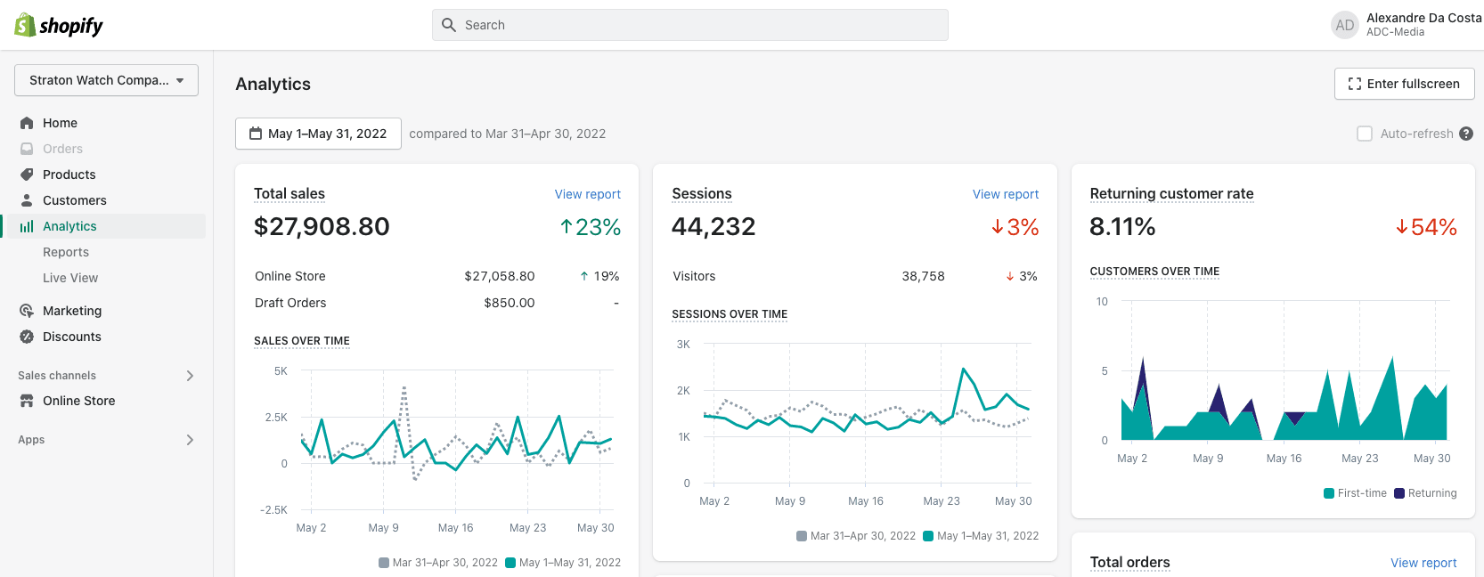Click the Shopify logo
Viewport: 1484px width, 577px height.
pyautogui.click(x=59, y=25)
